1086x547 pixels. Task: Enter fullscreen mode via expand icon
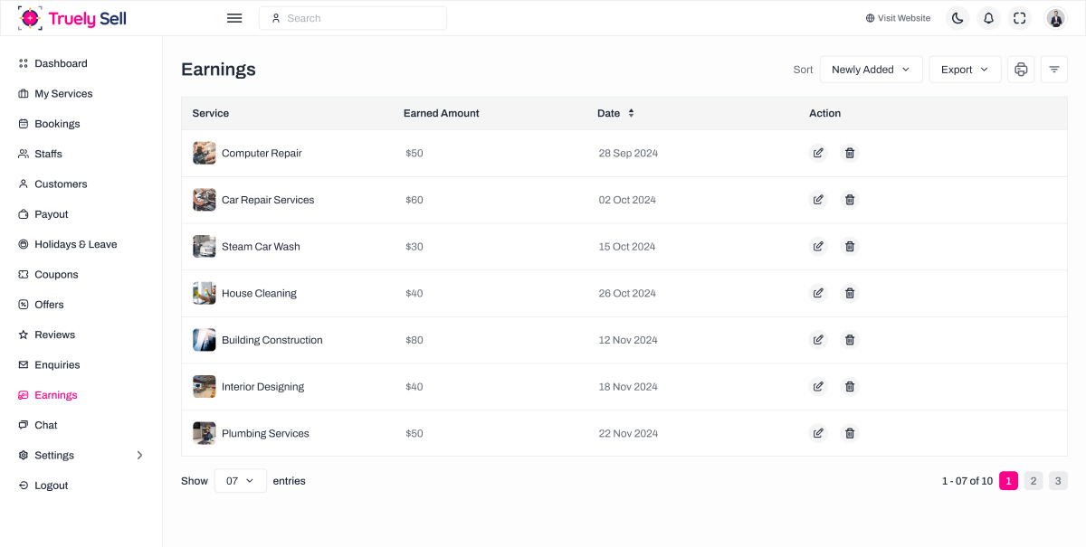(x=1020, y=18)
